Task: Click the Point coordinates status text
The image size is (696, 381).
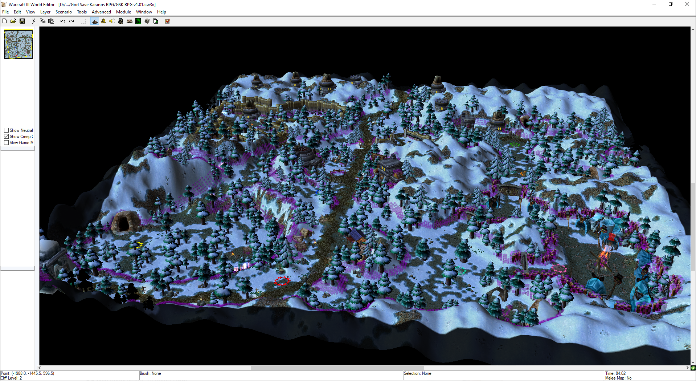Action: pyautogui.click(x=28, y=373)
